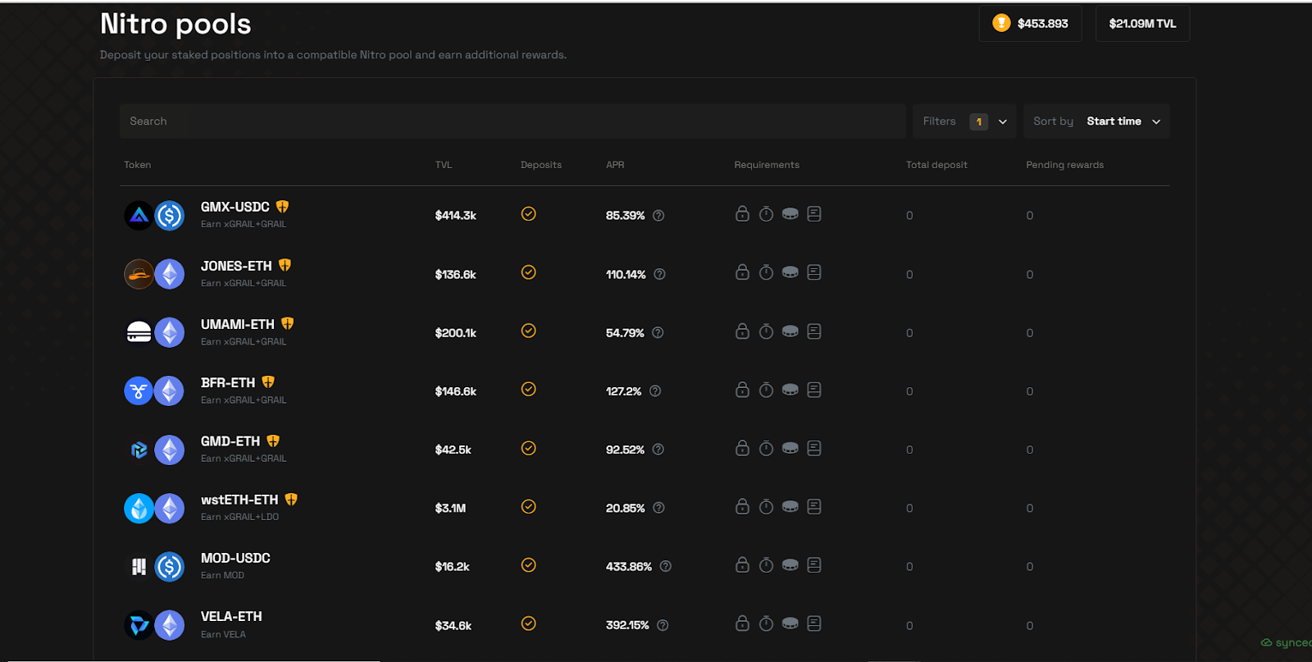Click the APR help icon next to 85.39%
1312x662 pixels.
(x=658, y=216)
